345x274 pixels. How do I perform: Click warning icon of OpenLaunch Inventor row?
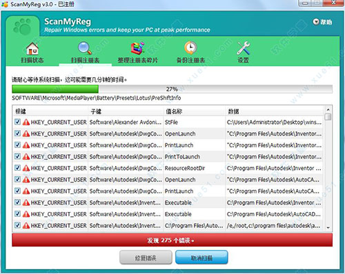point(26,134)
